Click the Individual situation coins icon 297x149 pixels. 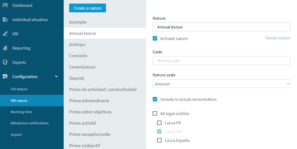tap(5, 19)
